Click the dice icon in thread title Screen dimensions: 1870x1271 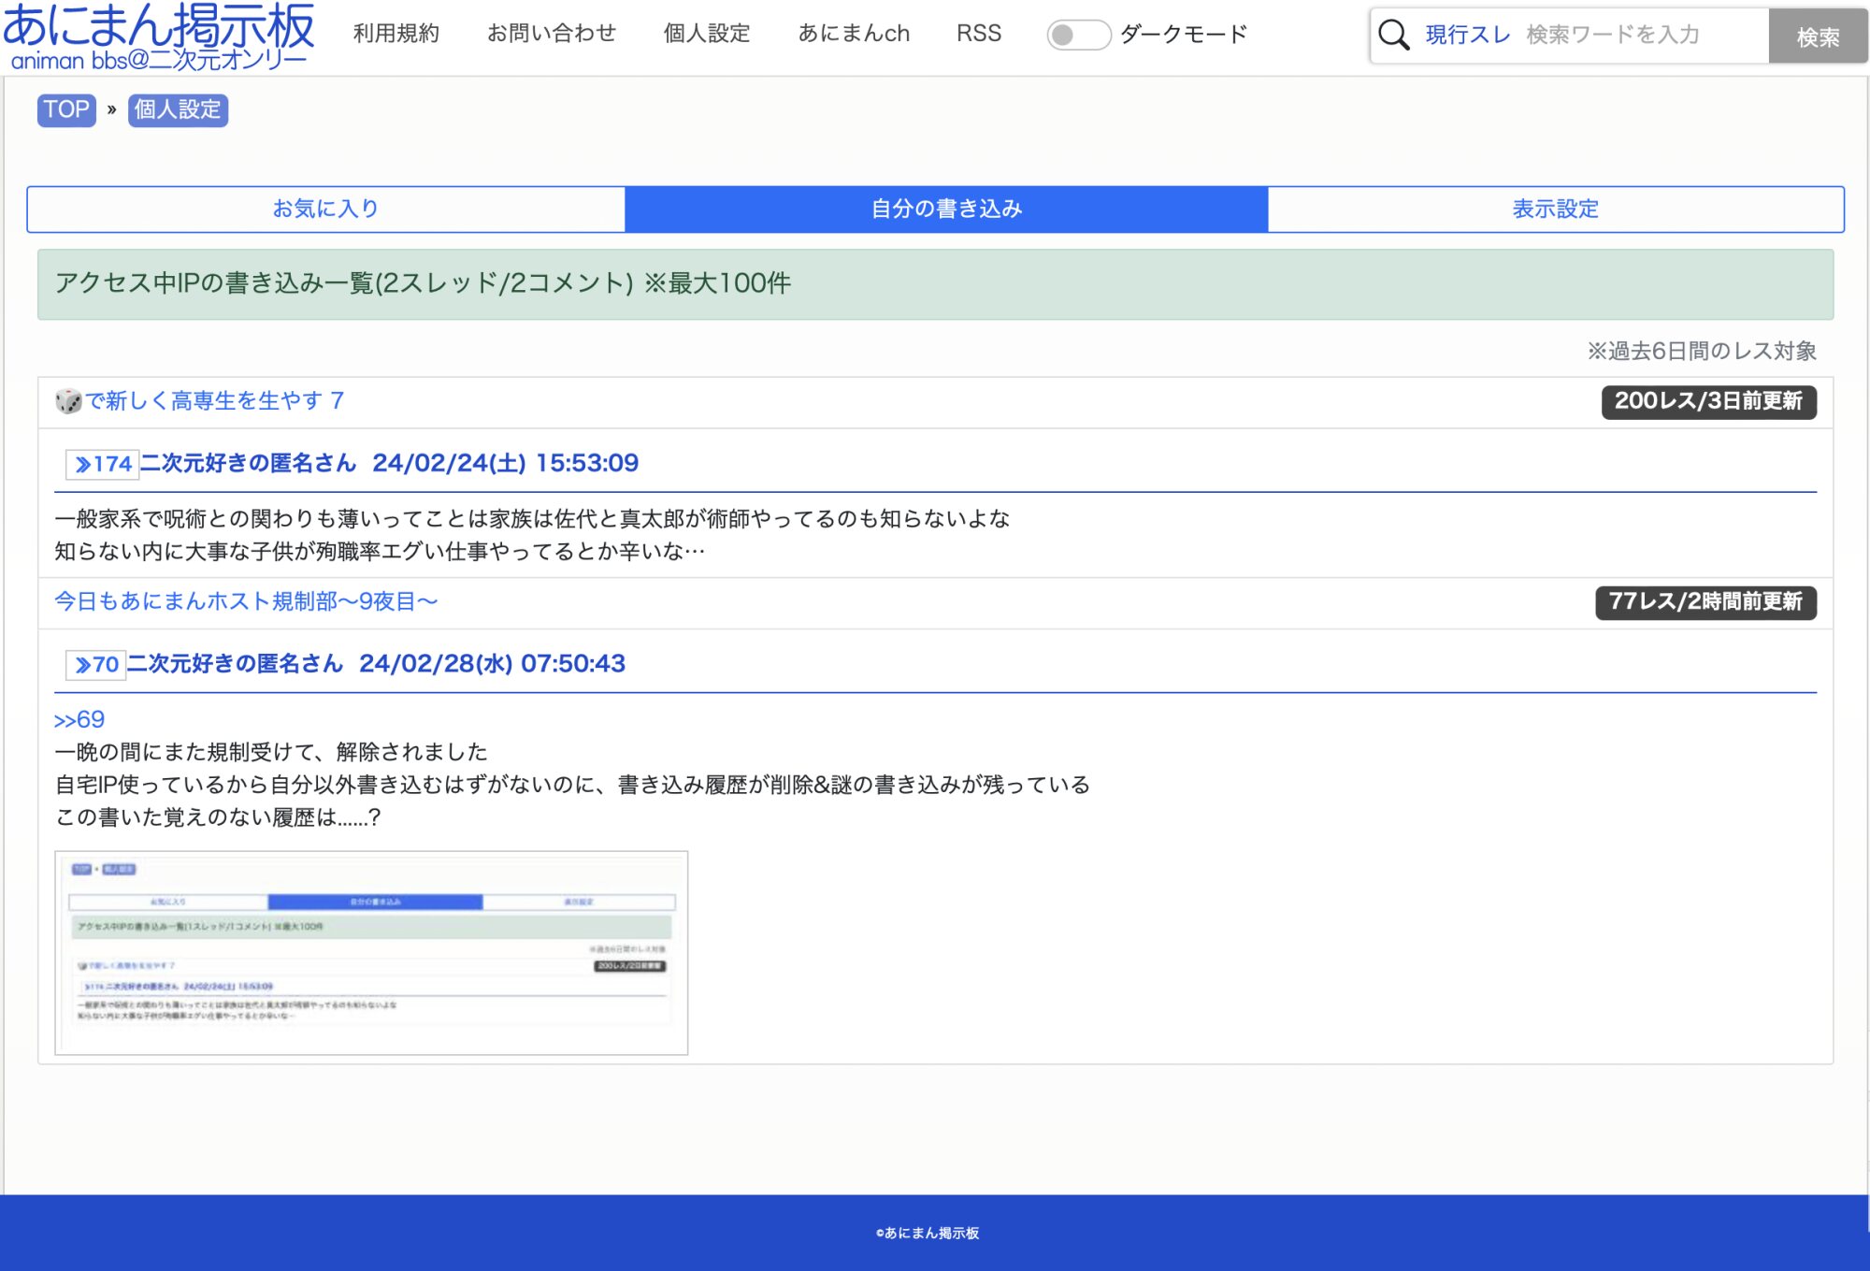pyautogui.click(x=67, y=401)
